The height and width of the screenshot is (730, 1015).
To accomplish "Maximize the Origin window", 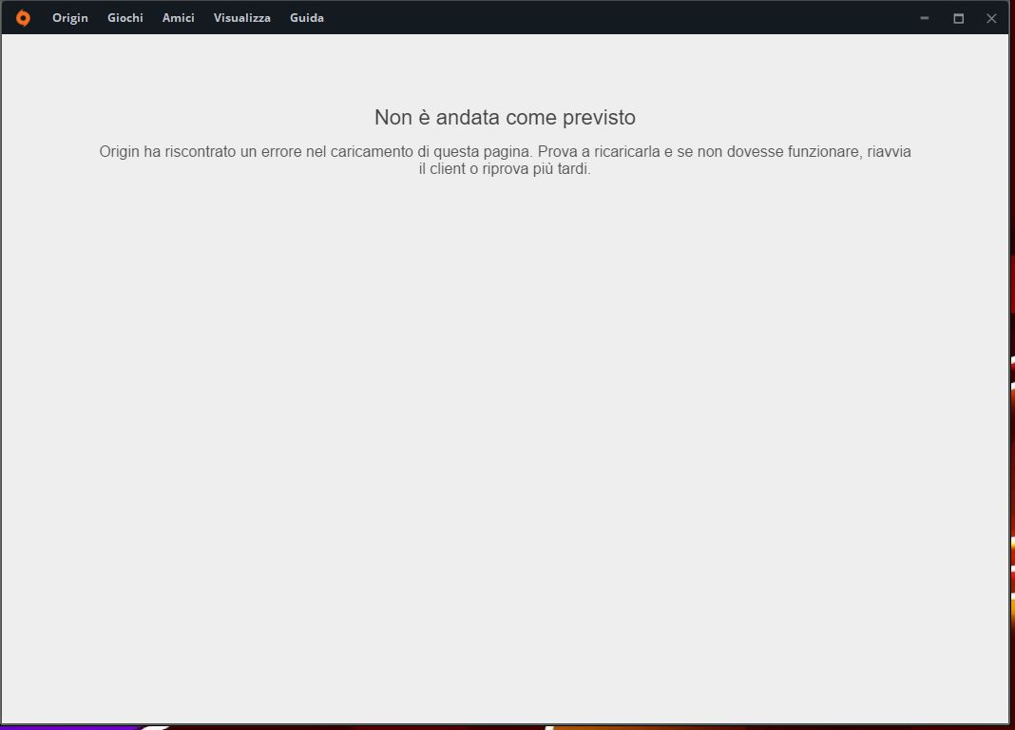I will [x=959, y=18].
